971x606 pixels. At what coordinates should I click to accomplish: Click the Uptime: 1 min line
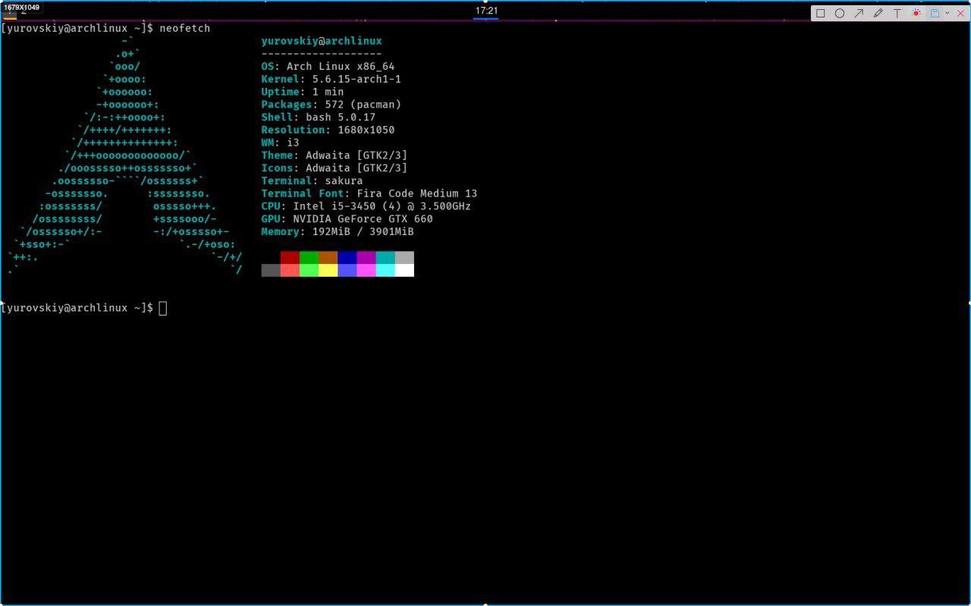tap(302, 92)
